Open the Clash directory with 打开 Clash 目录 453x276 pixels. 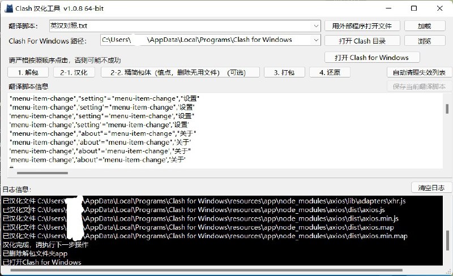[362, 41]
